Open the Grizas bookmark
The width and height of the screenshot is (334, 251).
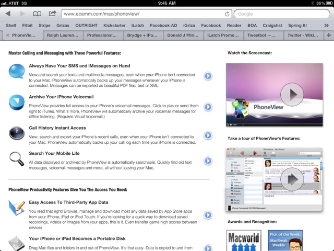pos(63,26)
